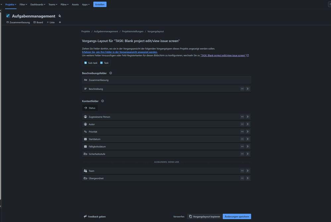Switch to the Zusammenfassung project tab
331x222 pixels.
[x=18, y=22]
